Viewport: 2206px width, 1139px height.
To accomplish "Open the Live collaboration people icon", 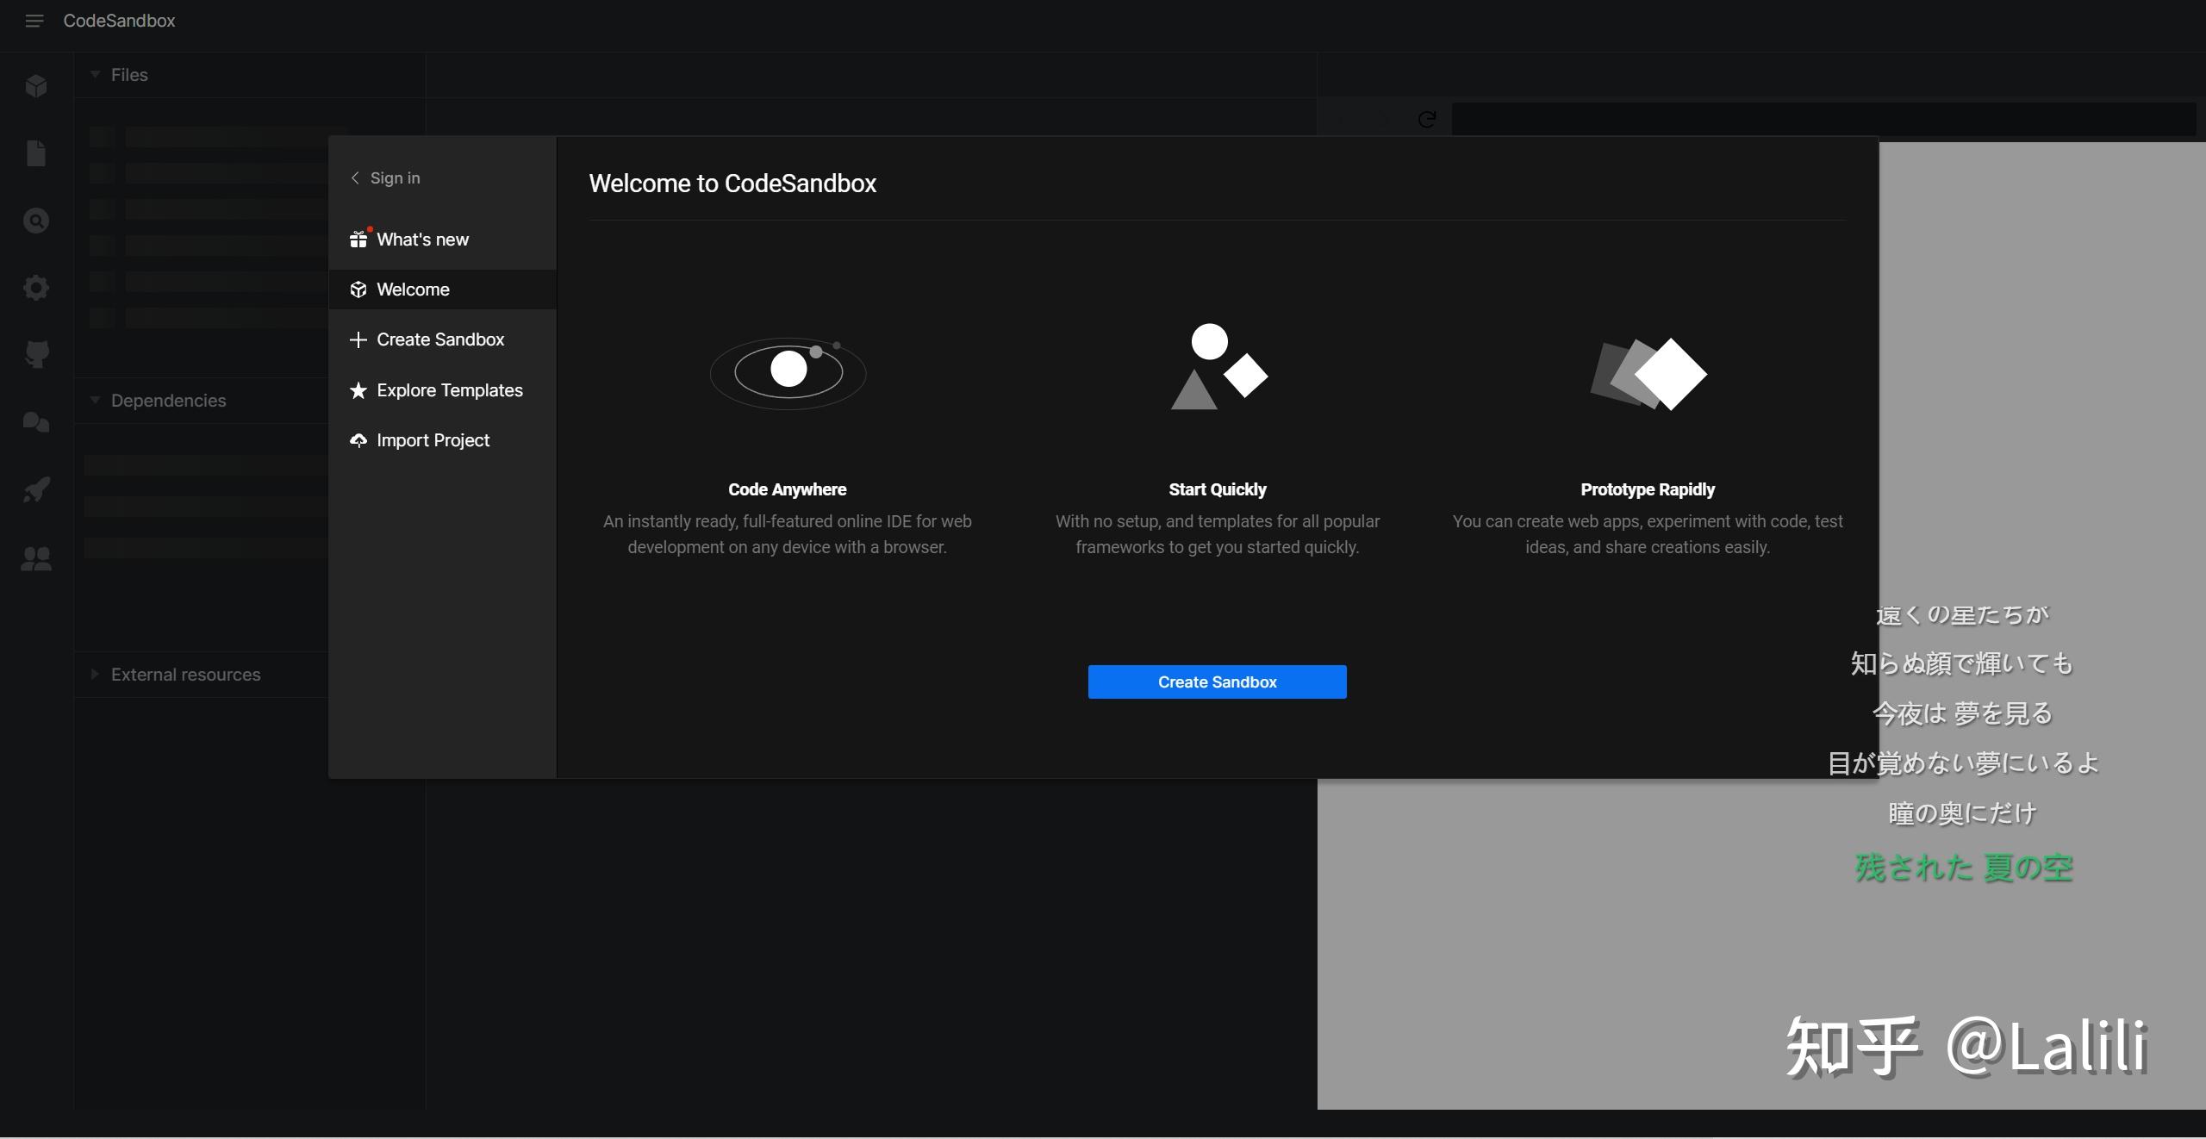I will point(36,559).
